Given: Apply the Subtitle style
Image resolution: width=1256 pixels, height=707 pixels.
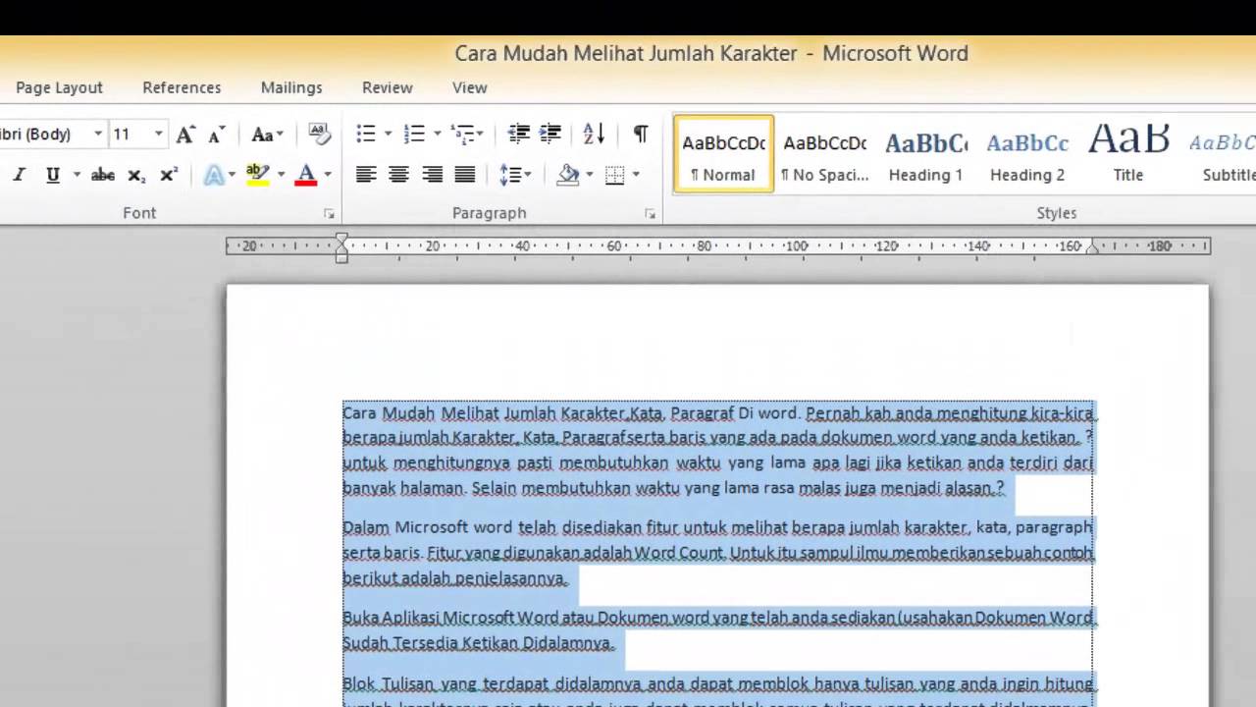Looking at the screenshot, I should tap(1221, 154).
